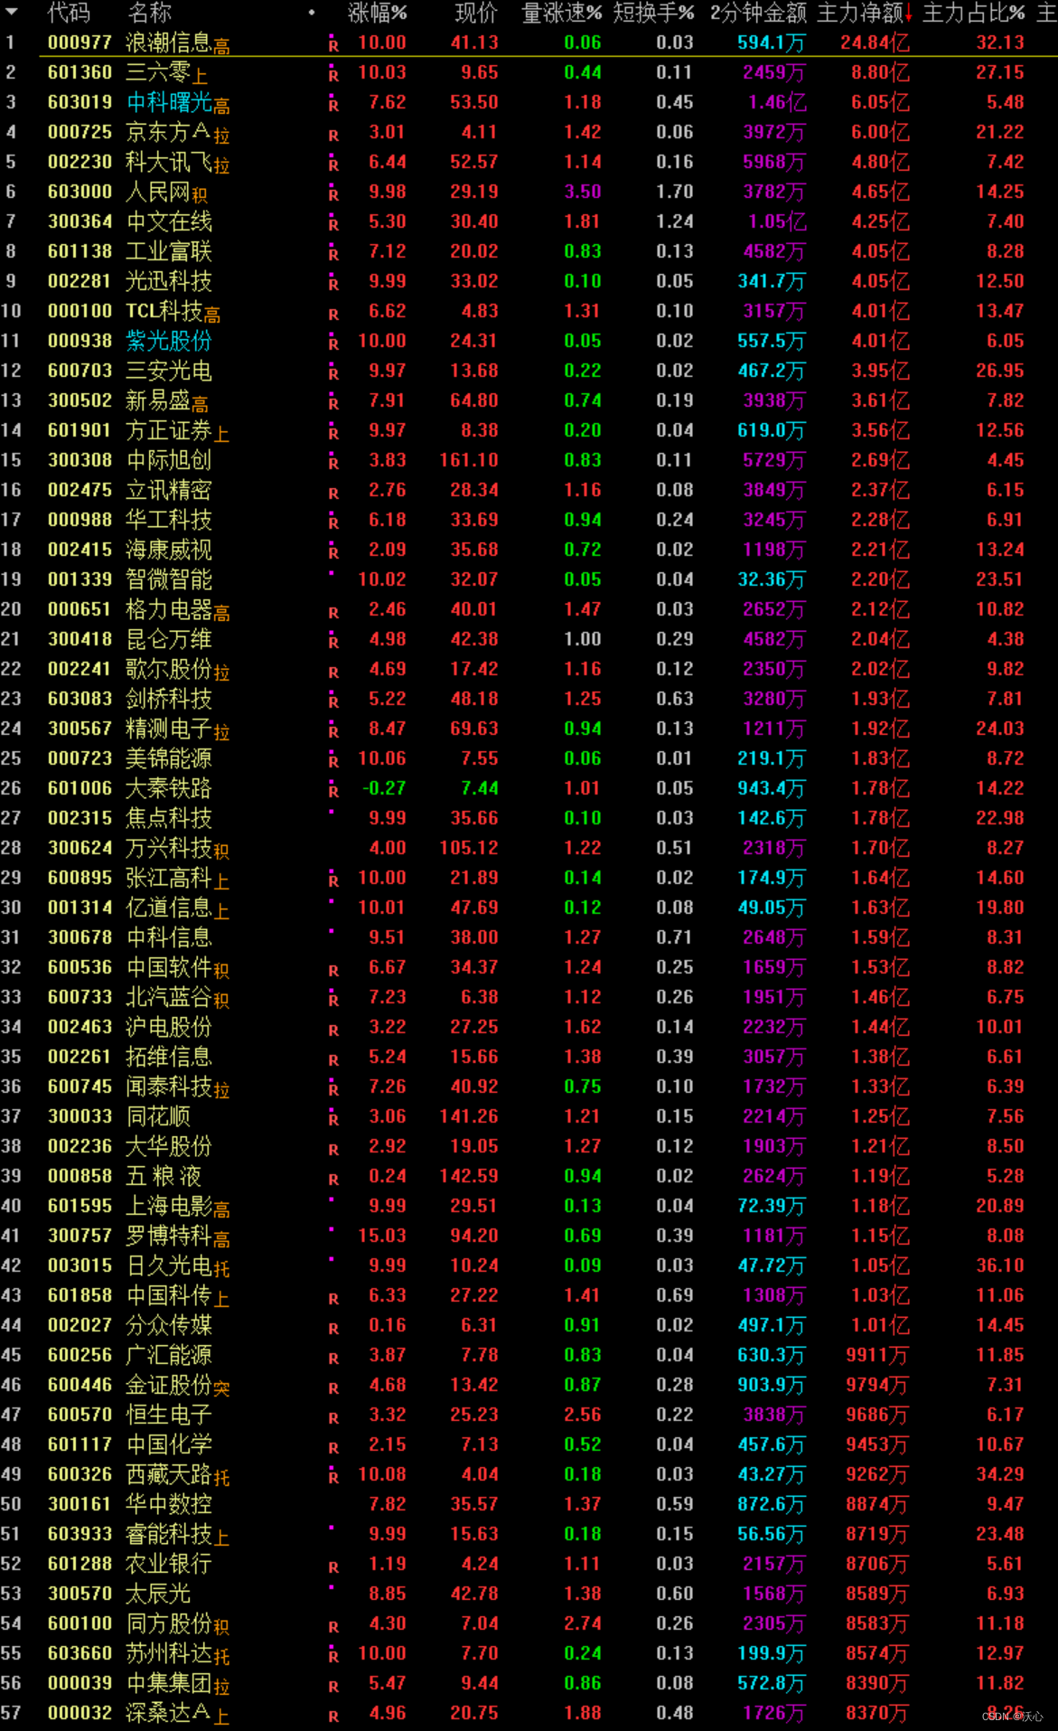Open stock code 300033 同花顺

80,1116
